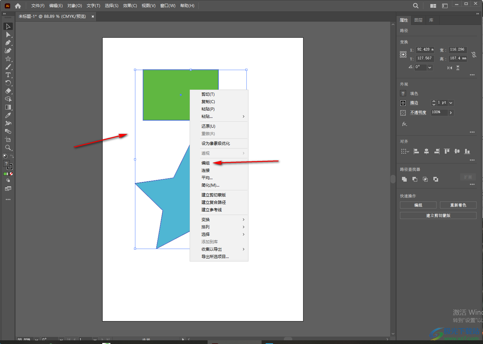Screen dimensions: 483x344
Task: Select the Star shape tool
Action: coord(8,59)
